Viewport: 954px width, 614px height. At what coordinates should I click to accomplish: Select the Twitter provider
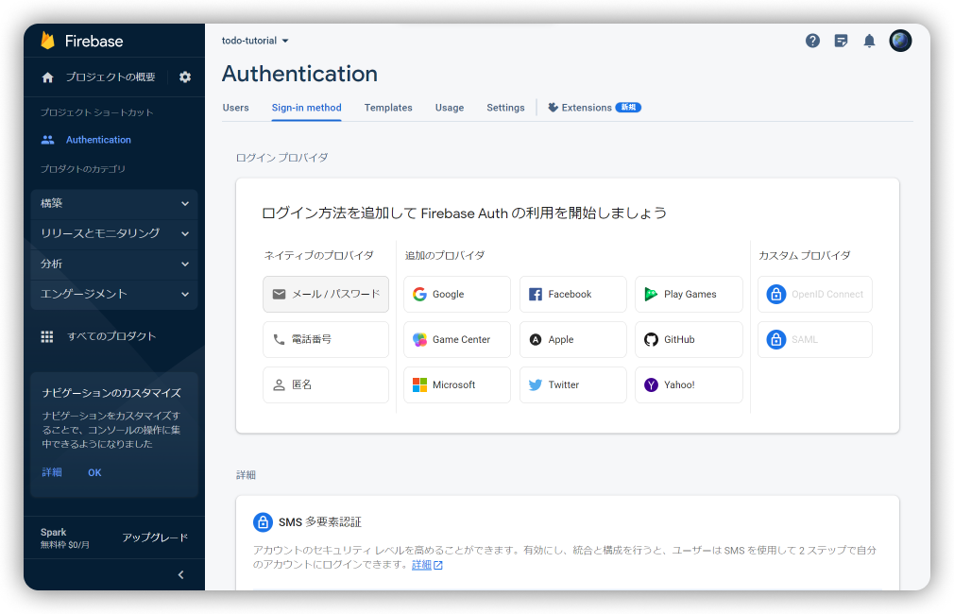pyautogui.click(x=573, y=384)
